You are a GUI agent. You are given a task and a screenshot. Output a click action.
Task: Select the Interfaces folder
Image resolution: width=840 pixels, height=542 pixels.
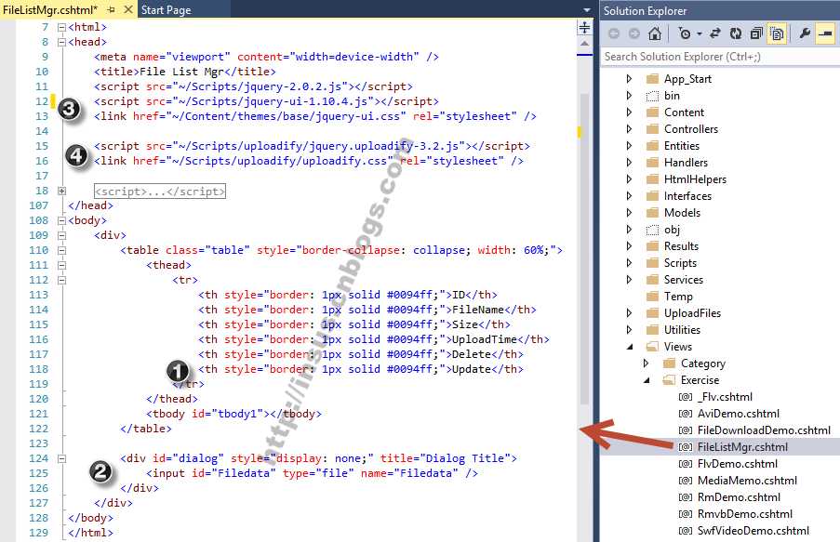687,196
